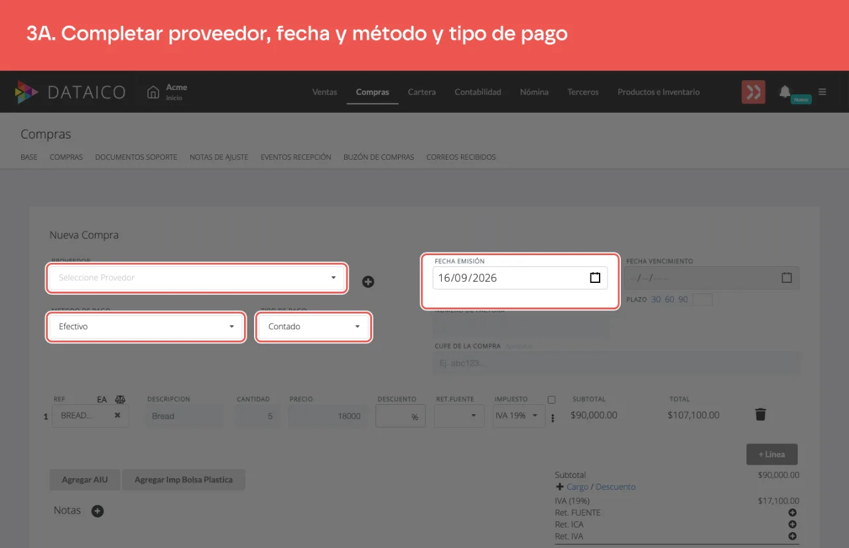Add Ret. ICA with plus icon
The height and width of the screenshot is (548, 849).
(x=792, y=524)
